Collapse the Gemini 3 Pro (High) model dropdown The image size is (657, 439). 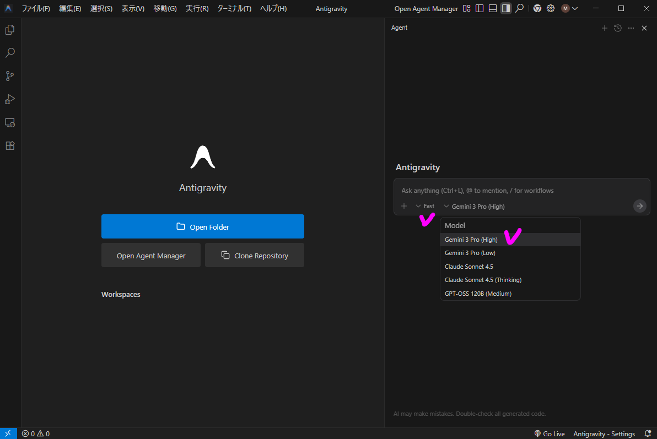[473, 207]
